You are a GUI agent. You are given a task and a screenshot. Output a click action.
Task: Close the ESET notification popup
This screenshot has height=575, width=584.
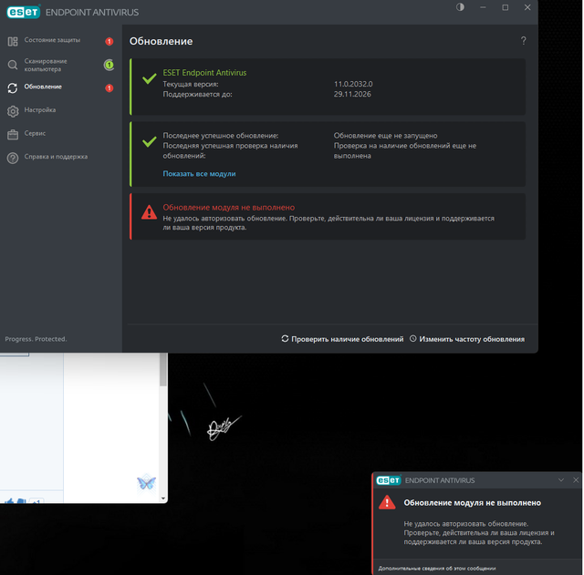576,480
